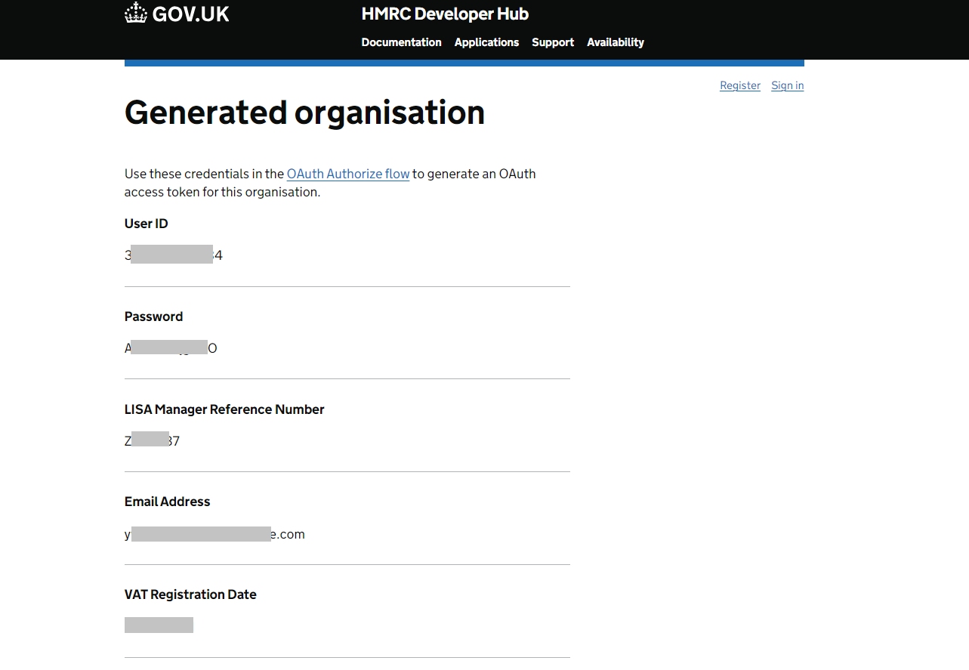Click the email address value ending .com

click(214, 534)
